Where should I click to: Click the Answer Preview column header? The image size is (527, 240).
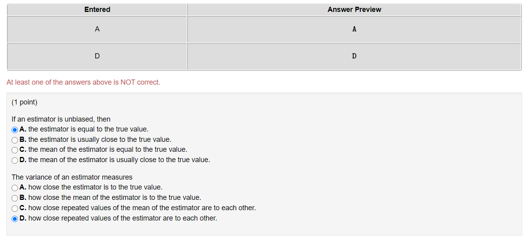pyautogui.click(x=354, y=10)
